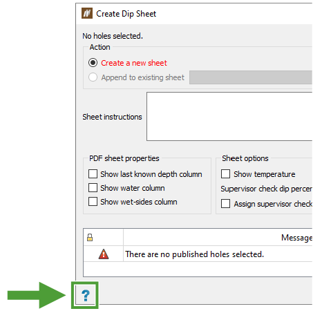Open the help question mark icon
Image resolution: width=313 pixels, height=311 pixels.
[86, 296]
